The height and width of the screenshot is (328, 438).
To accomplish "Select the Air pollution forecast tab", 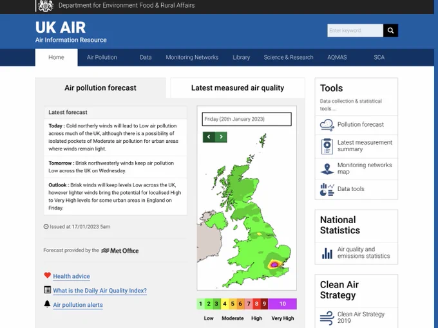I will tap(100, 88).
